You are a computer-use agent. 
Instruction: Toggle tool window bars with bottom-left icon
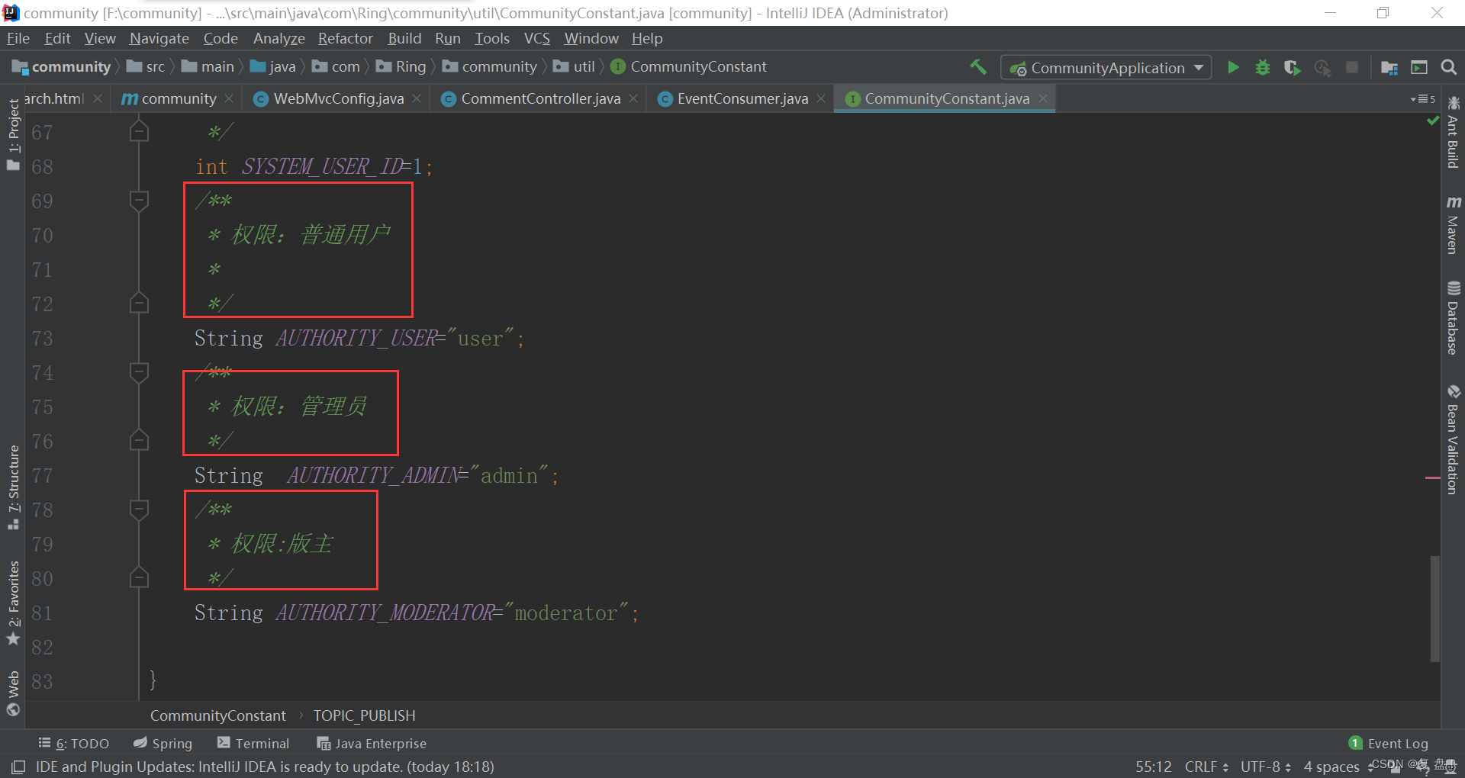tap(18, 767)
